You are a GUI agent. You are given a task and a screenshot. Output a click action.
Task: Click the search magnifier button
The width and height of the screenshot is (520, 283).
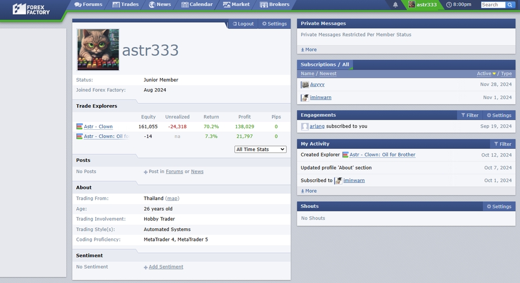click(x=510, y=5)
